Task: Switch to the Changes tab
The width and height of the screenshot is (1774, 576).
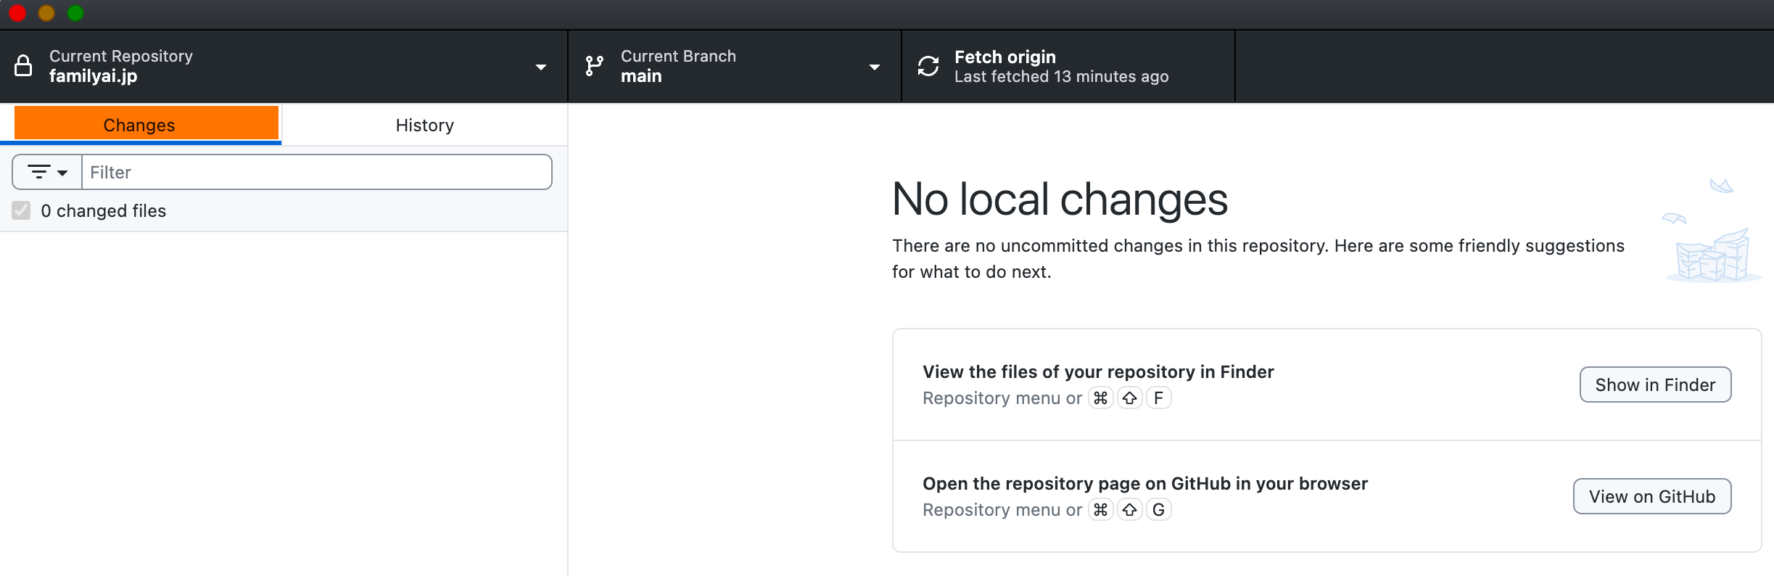Action: [x=141, y=124]
